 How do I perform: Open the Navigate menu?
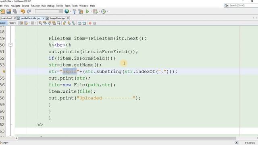coord(15,6)
